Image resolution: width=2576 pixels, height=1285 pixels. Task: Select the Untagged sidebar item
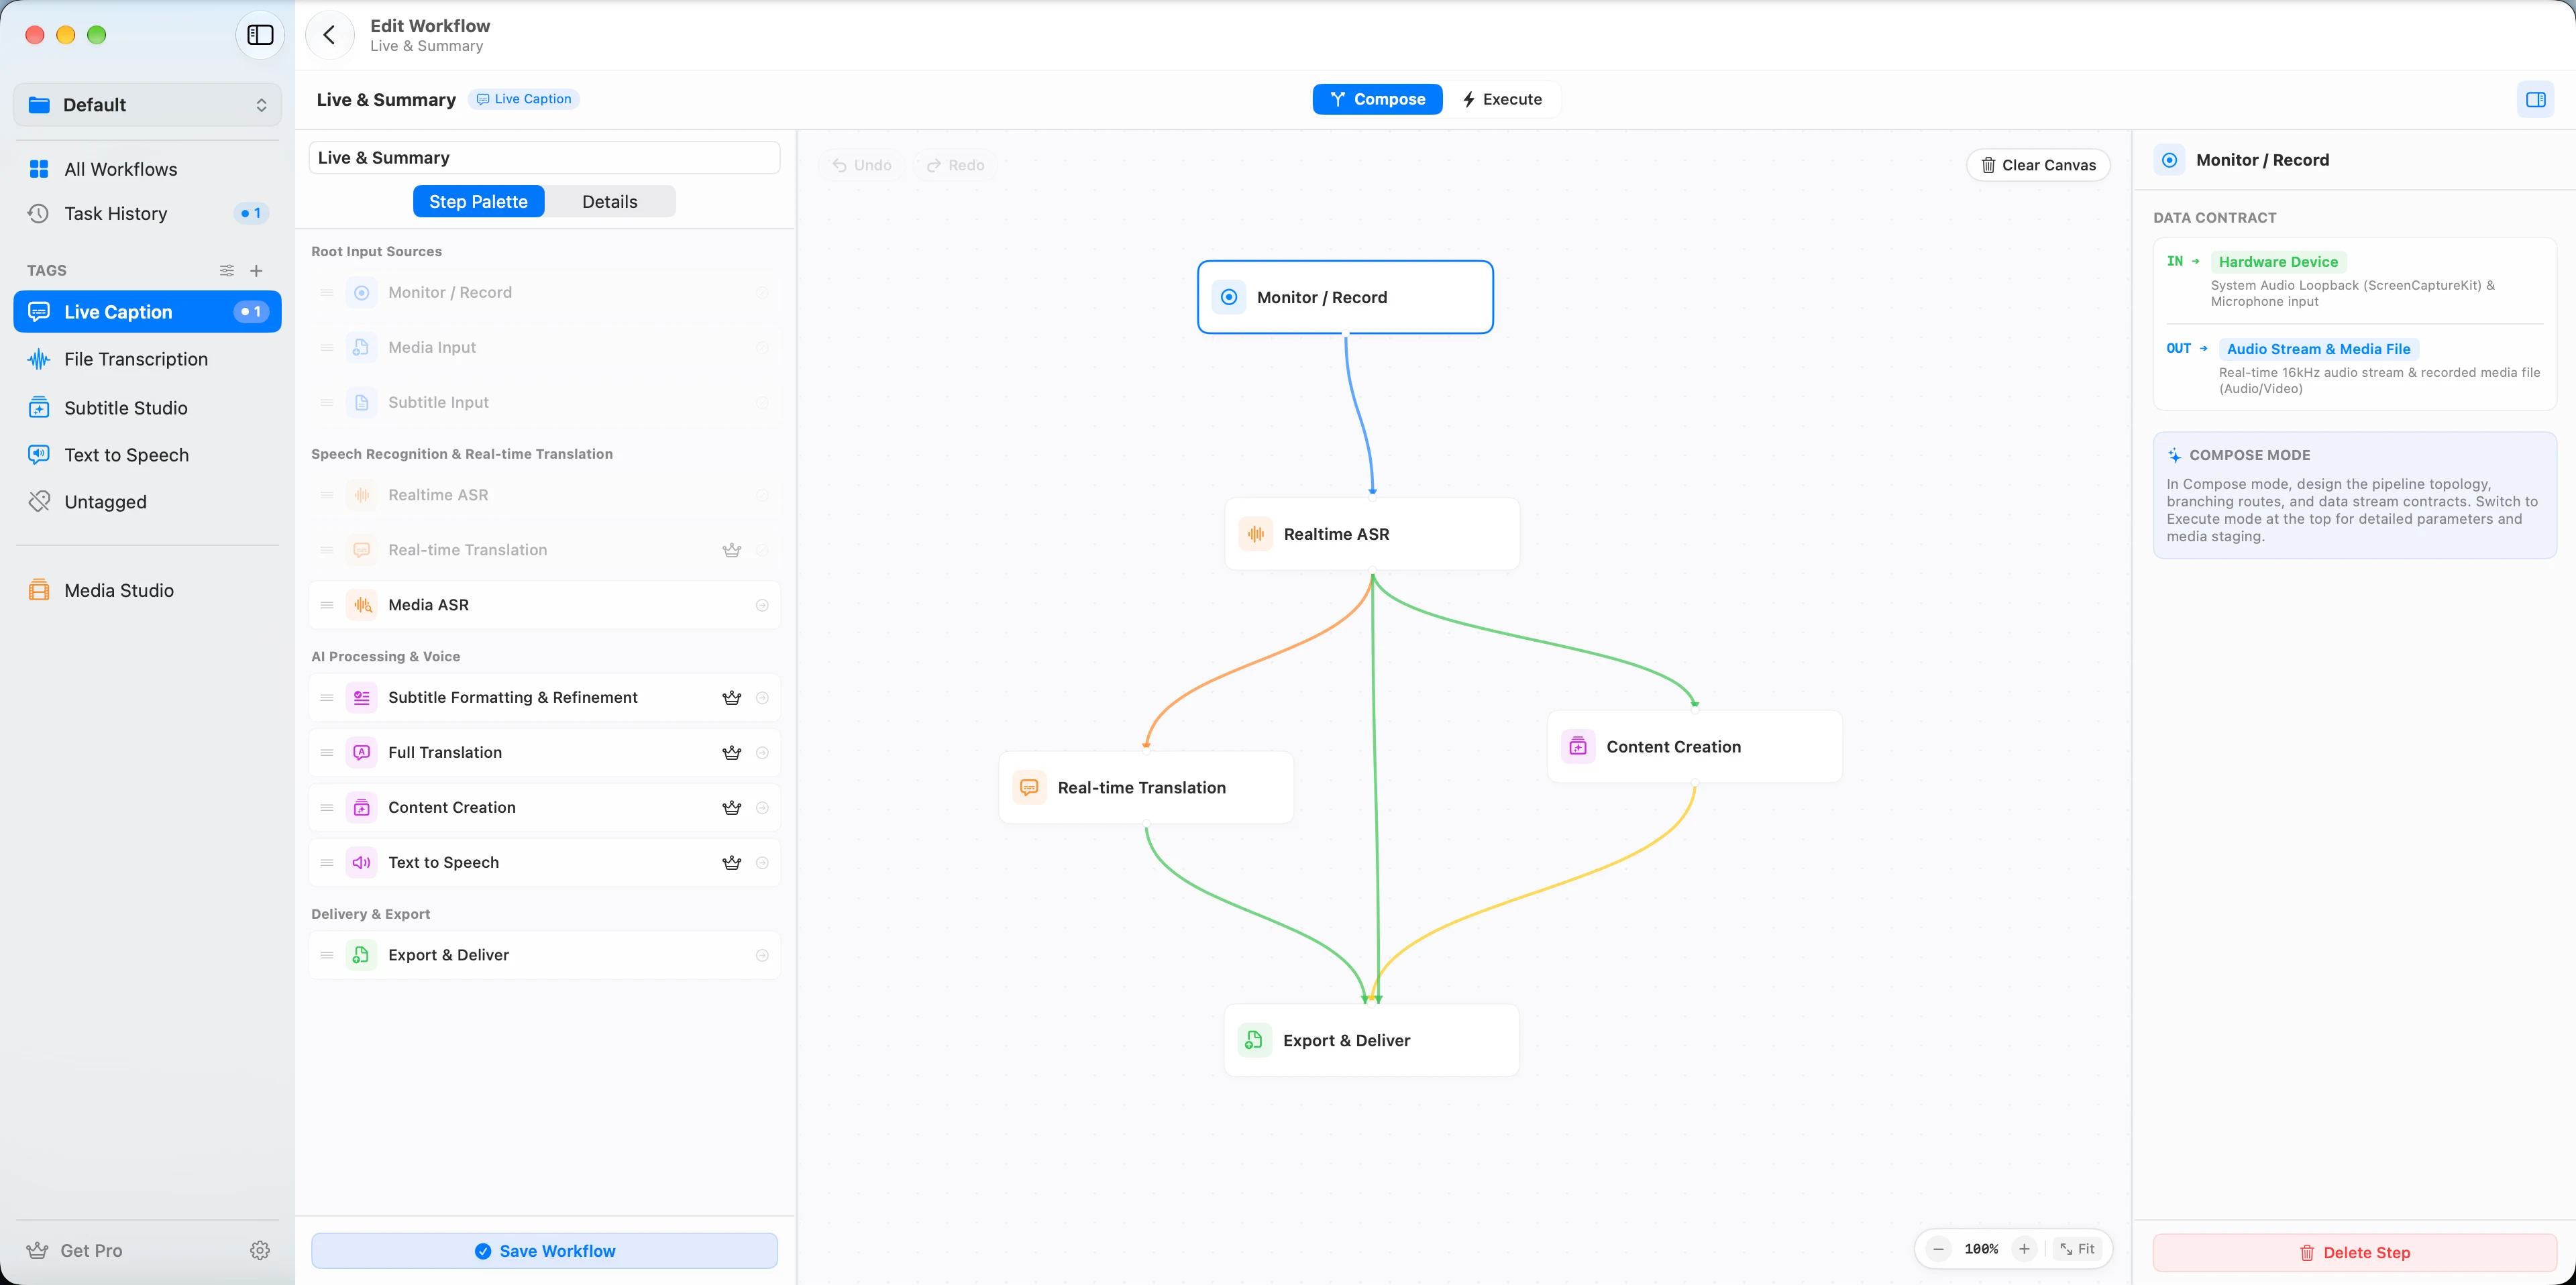(148, 501)
